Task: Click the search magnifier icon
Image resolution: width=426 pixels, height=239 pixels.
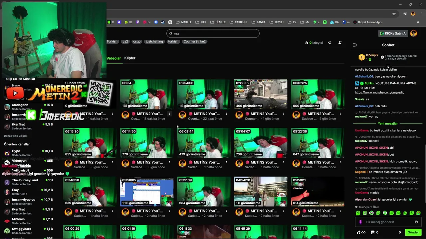Action: pos(171,34)
